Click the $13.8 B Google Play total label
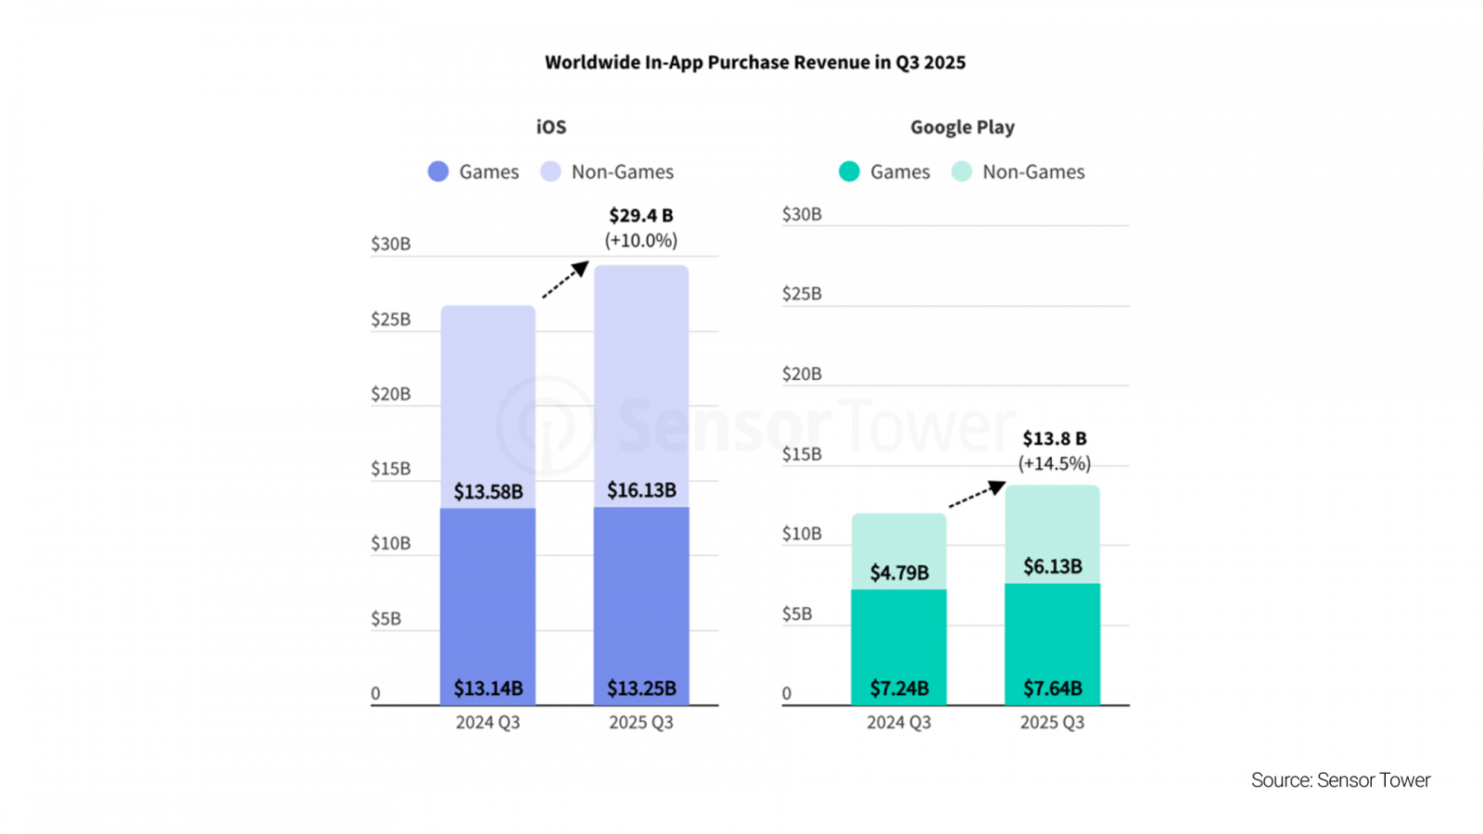Screen dimensions: 1483x834 click(x=1055, y=438)
